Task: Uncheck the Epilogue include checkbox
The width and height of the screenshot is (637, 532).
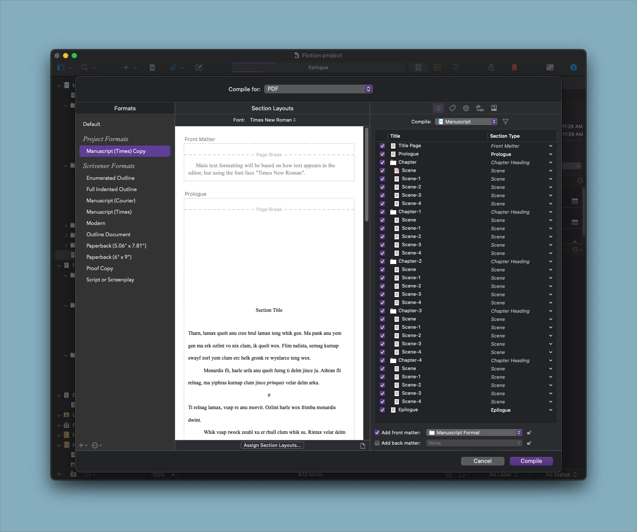Action: coord(382,410)
